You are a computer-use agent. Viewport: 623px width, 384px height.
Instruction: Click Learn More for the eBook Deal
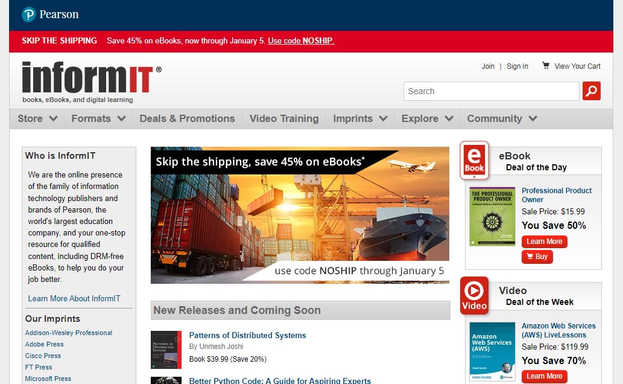tap(543, 241)
